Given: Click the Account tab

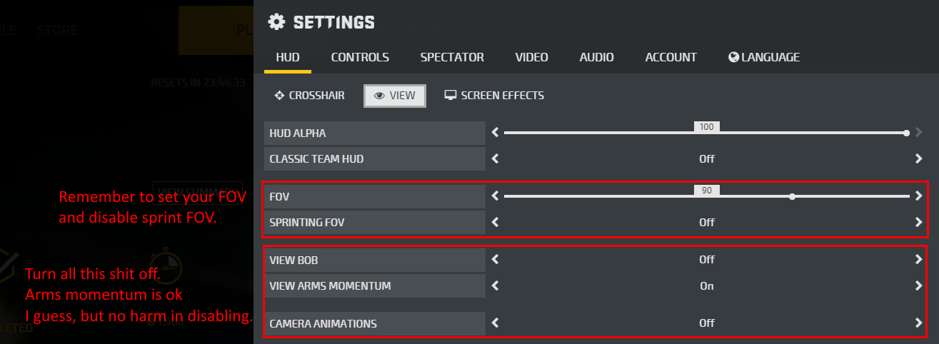Looking at the screenshot, I should [x=671, y=57].
